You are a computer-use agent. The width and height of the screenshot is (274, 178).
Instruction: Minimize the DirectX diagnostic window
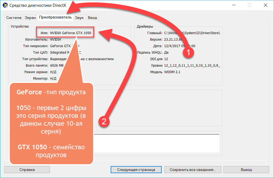coord(234,5)
